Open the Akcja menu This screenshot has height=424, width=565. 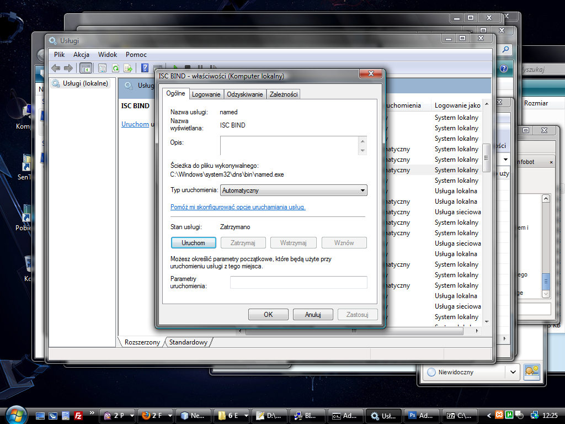pyautogui.click(x=81, y=55)
